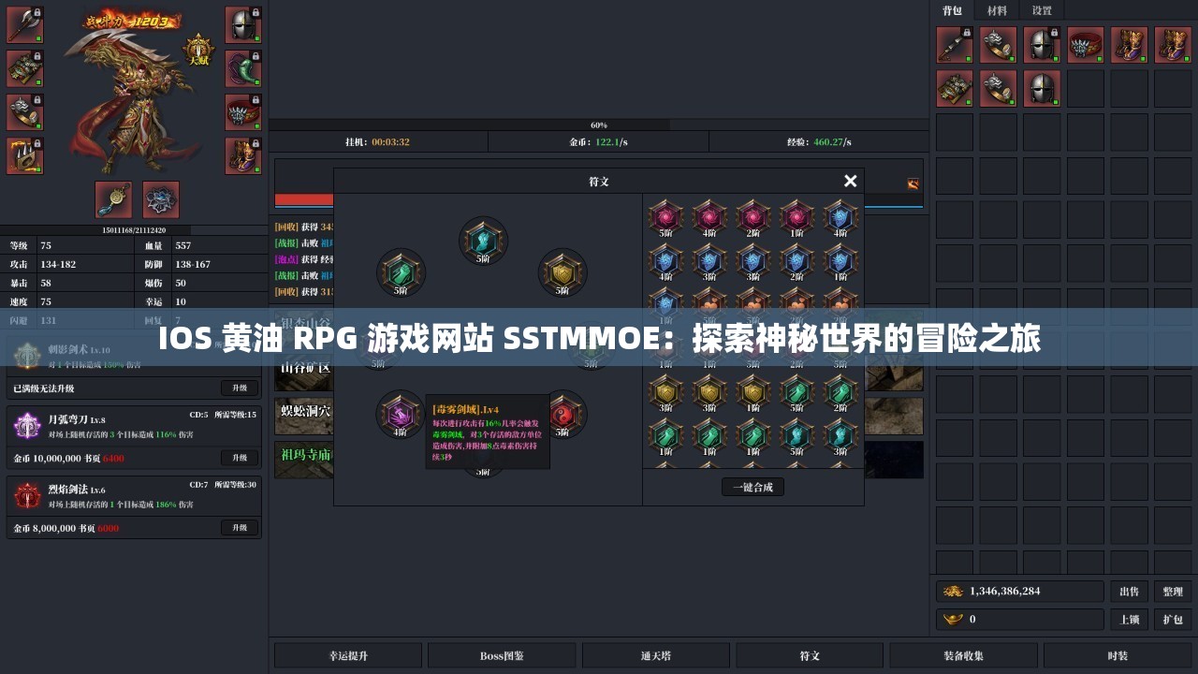Screen dimensions: 1198x674
Task: Select the equipped red yin-yang 5阶 rune
Action: (x=564, y=414)
